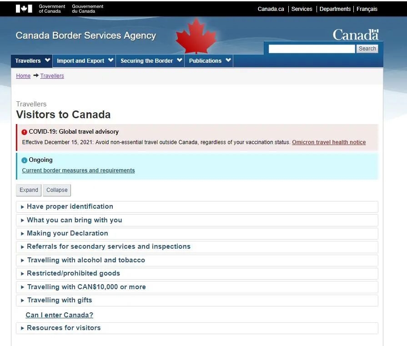Expand the Restricted/prohibited goods section

(73, 273)
